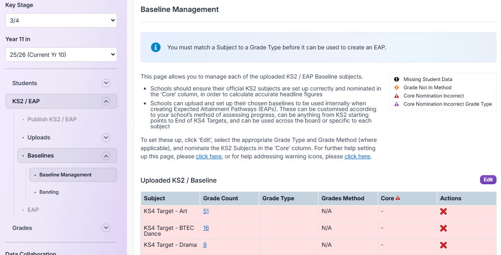Viewport: 501px width, 255px height.
Task: Click the blue info icon in the notice banner
Action: pos(155,47)
